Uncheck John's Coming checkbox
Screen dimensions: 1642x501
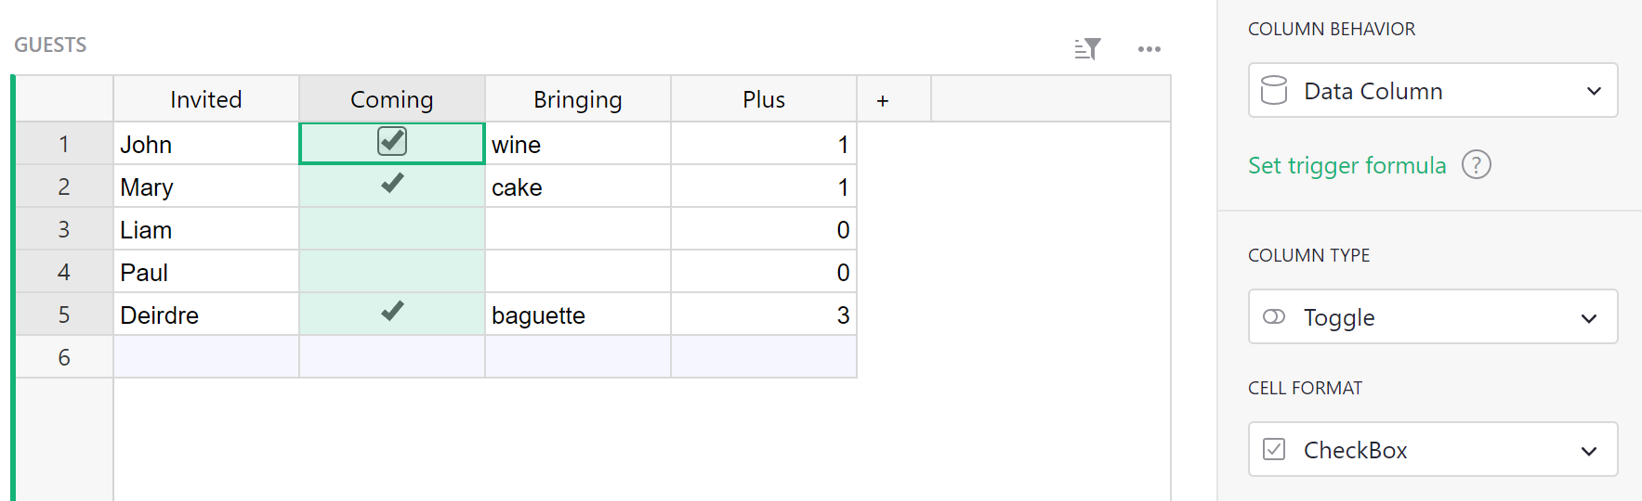(392, 141)
